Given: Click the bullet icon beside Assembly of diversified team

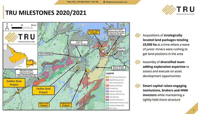Looking at the screenshot, I should (138, 62).
